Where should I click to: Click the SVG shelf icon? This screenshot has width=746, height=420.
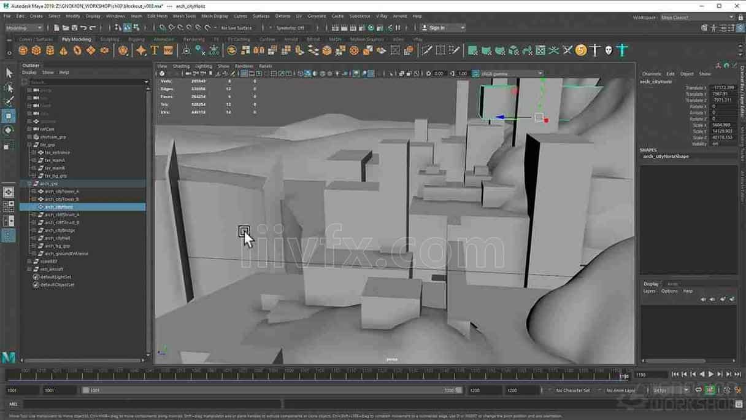coord(168,50)
